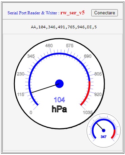Select the serial data string AA,104,346...

click(x=64, y=27)
